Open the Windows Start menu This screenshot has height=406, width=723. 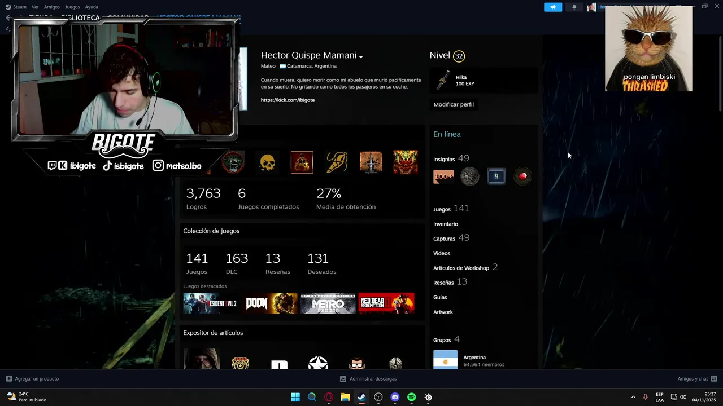tap(295, 397)
